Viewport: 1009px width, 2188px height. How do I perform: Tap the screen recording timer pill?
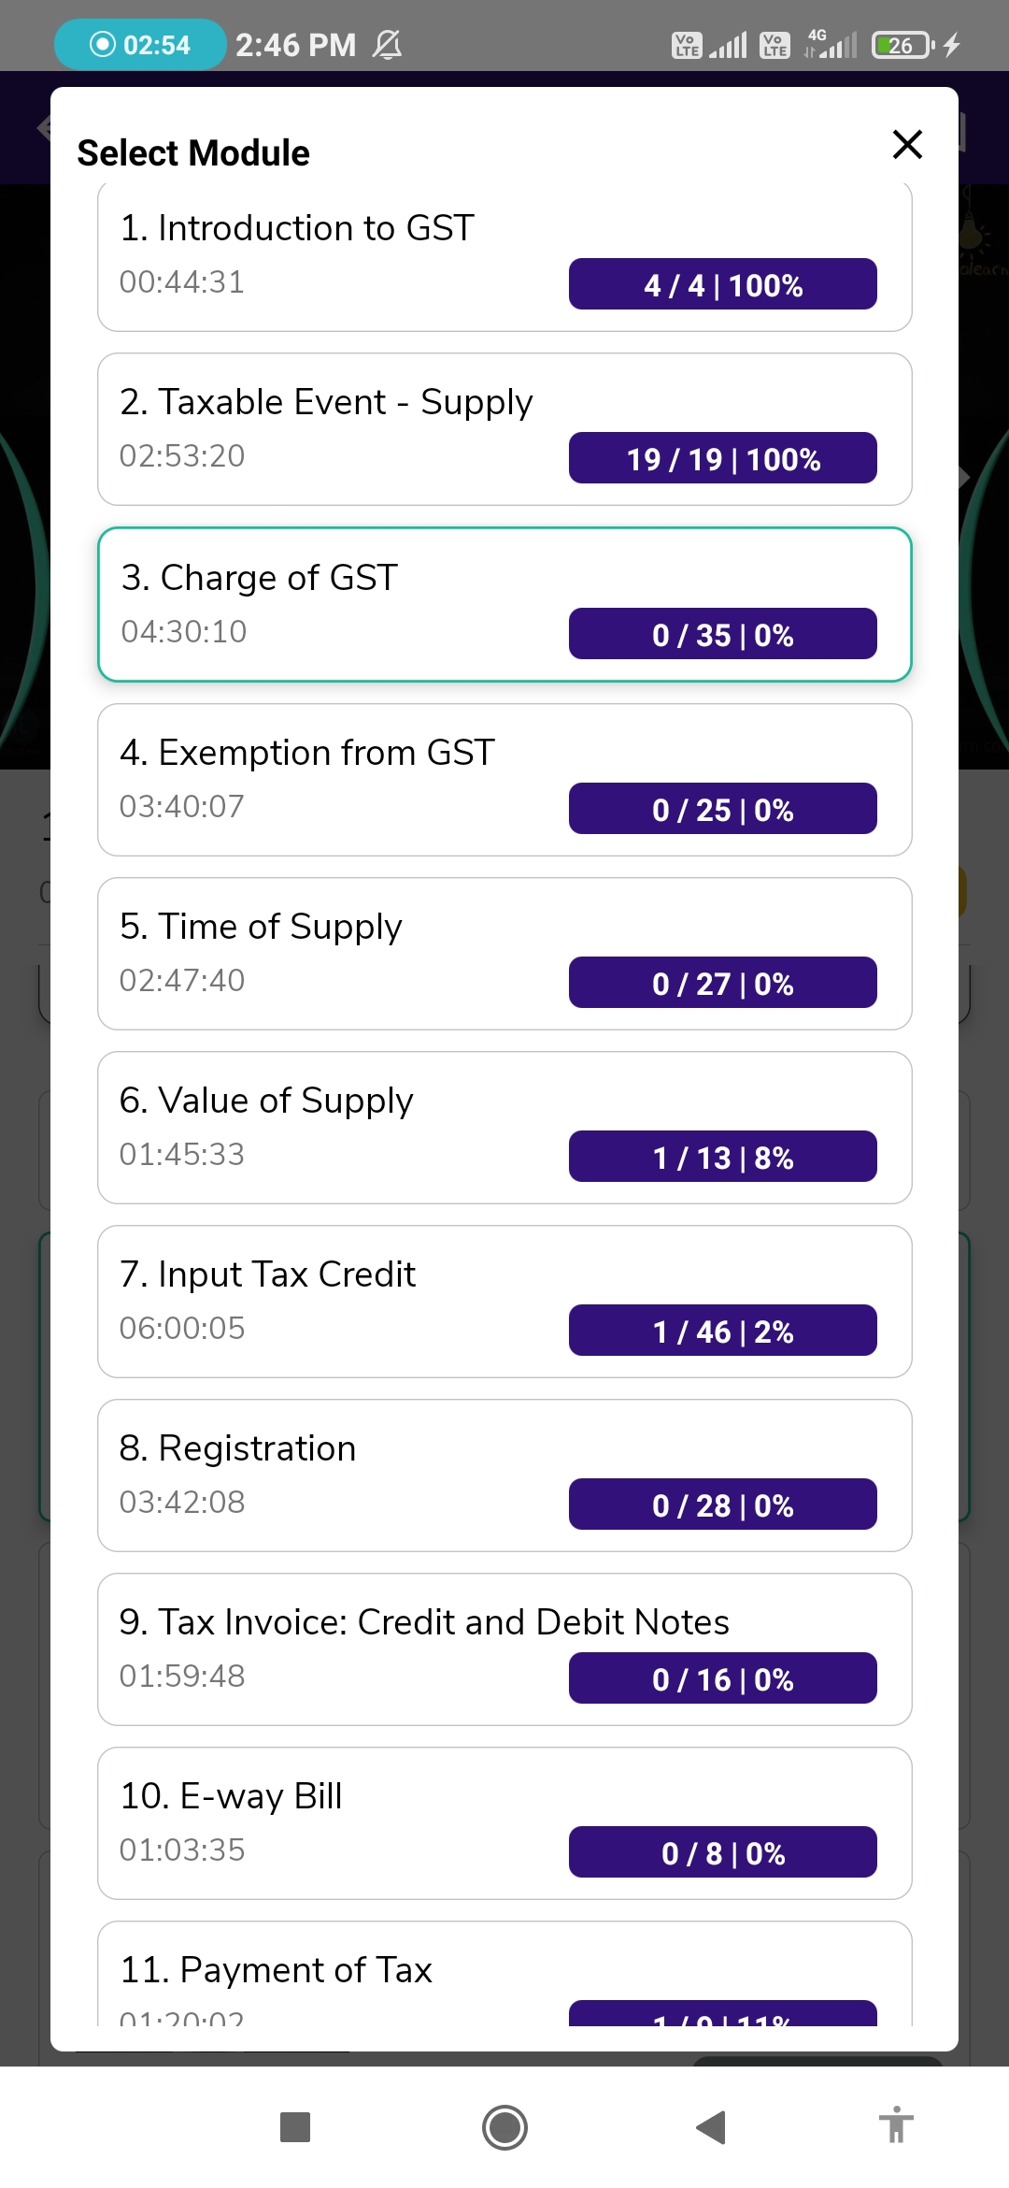pyautogui.click(x=140, y=44)
